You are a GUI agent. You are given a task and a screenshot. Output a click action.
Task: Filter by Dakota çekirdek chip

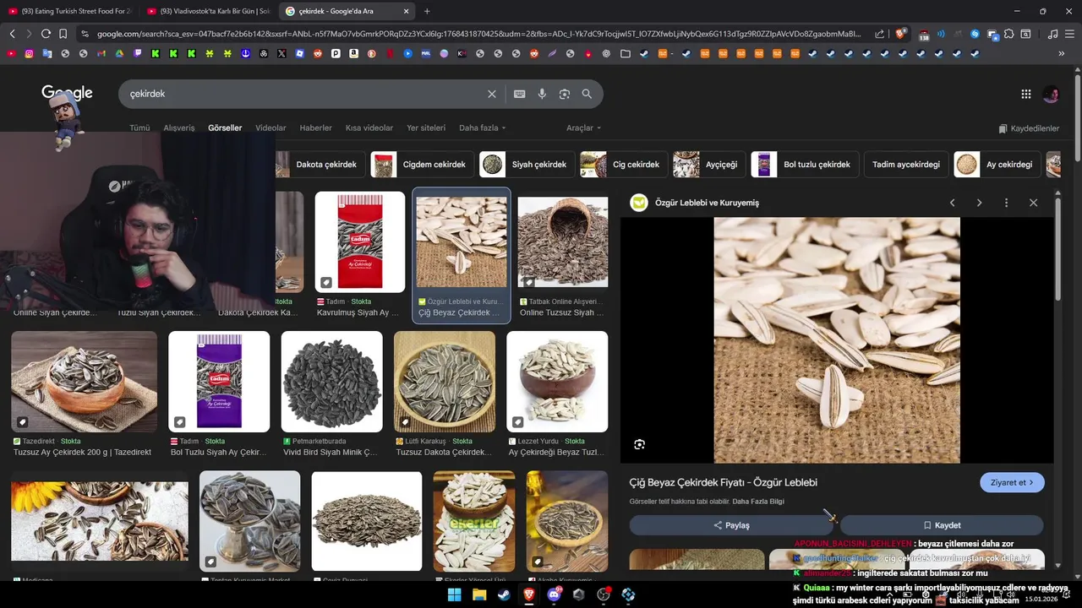[320, 165]
